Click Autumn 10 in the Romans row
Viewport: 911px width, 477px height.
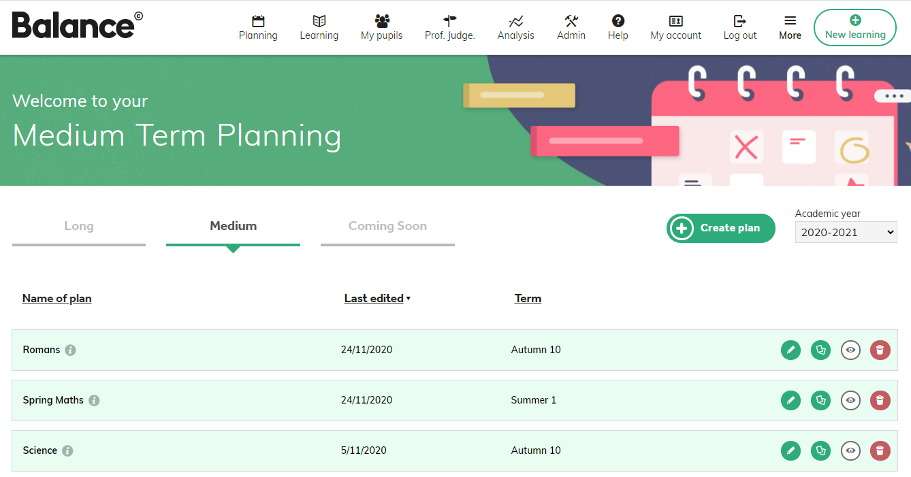[536, 350]
